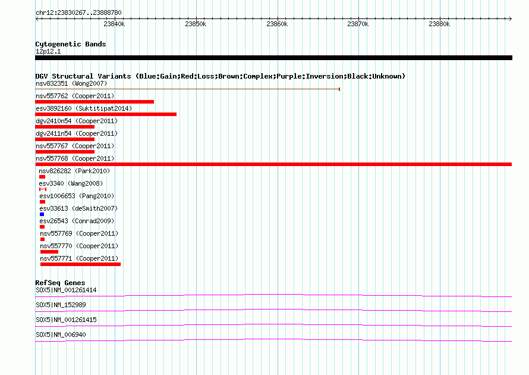Viewport: 529px width, 375px height.
Task: Open variant nsv557762 (Cooper2011) label
Action: [x=75, y=96]
